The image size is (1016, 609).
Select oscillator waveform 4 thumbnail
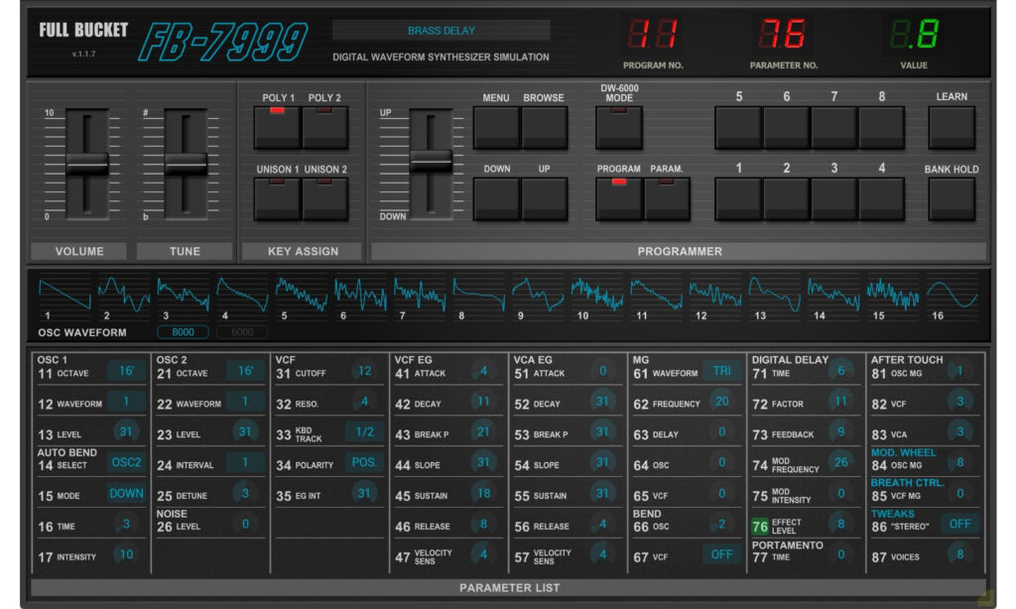coord(242,297)
